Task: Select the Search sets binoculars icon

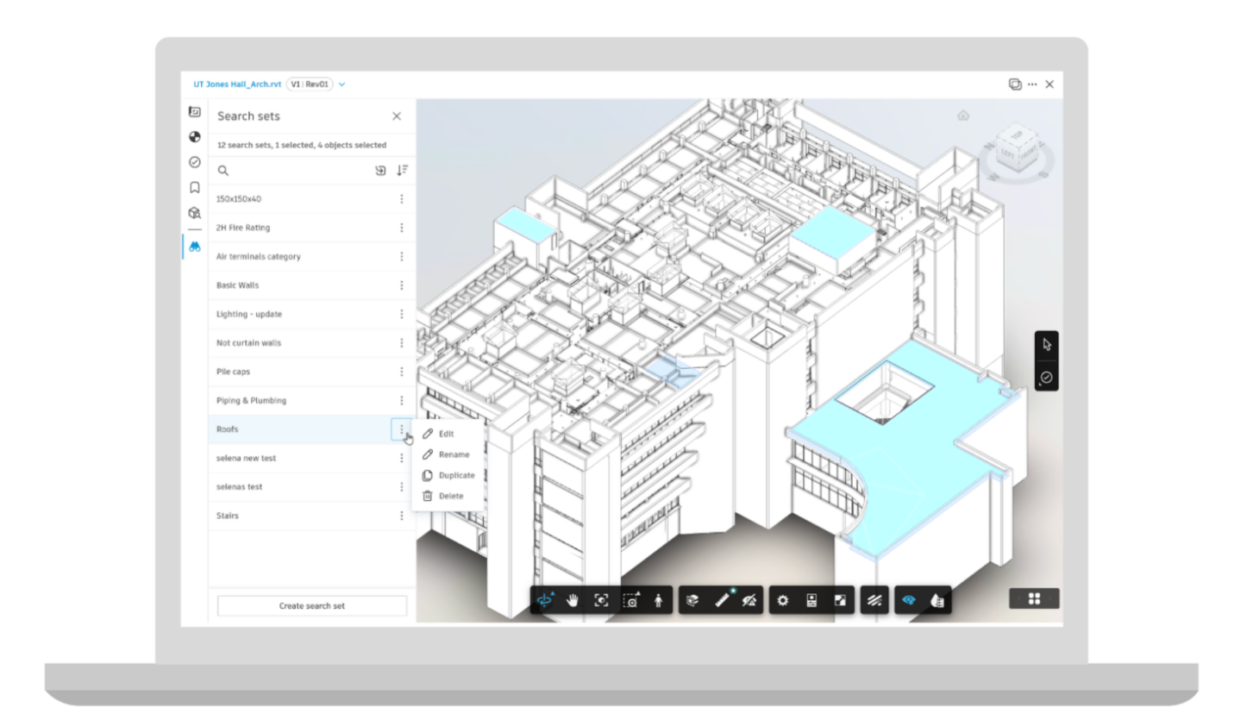Action: pos(195,247)
